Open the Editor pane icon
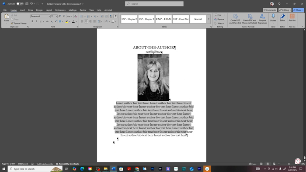The image size is (306, 172). coord(282,17)
